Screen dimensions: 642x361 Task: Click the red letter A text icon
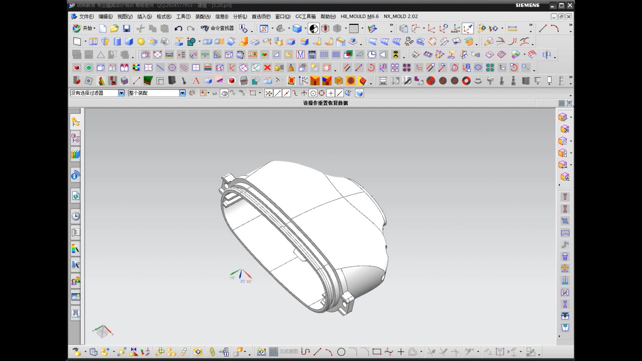[196, 81]
